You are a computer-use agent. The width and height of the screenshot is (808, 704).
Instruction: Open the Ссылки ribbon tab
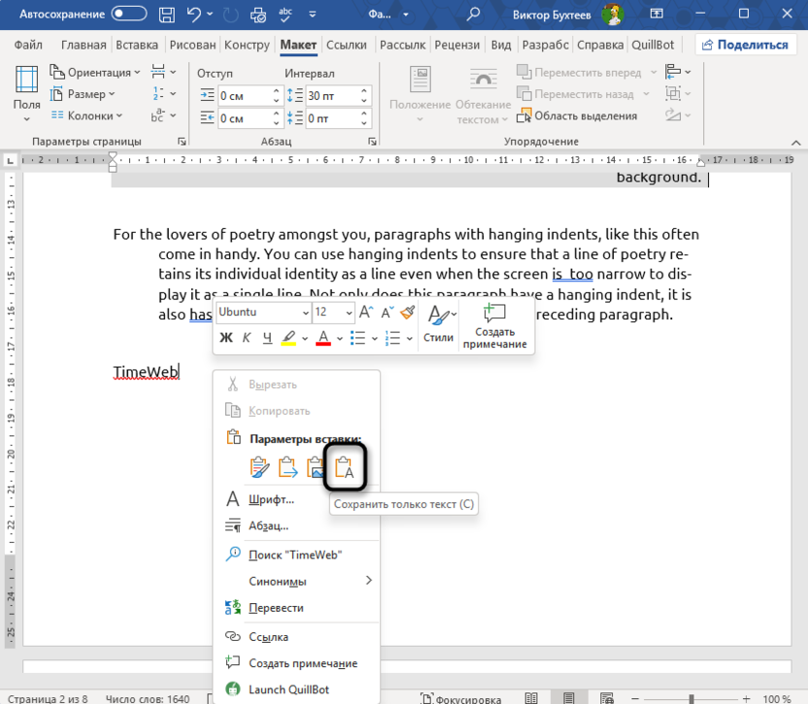tap(346, 45)
